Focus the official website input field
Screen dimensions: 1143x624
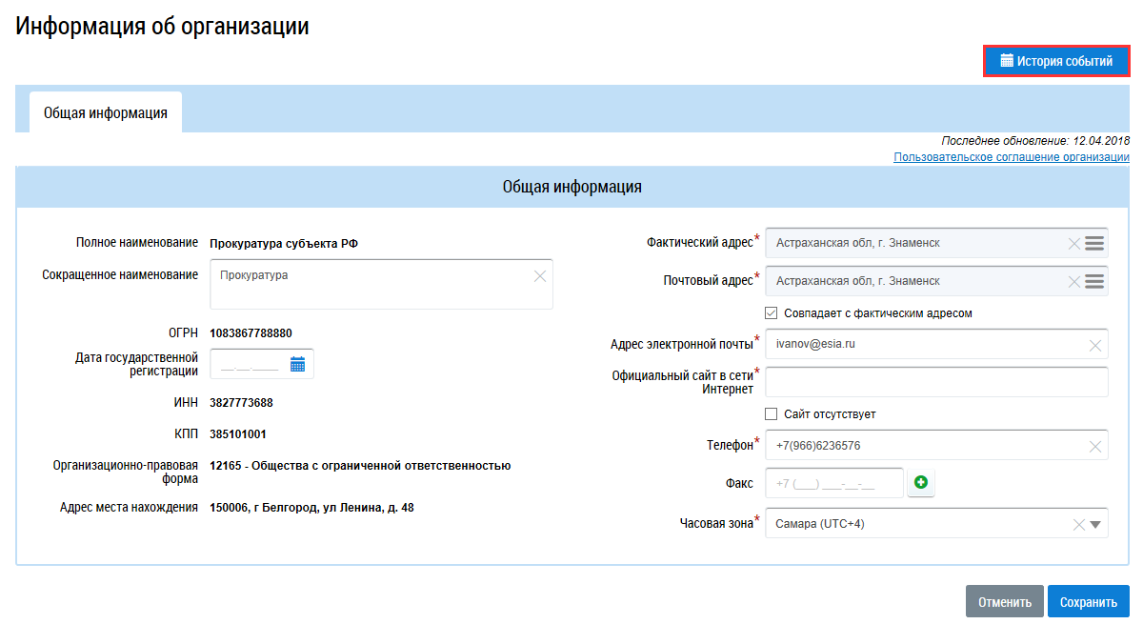tap(936, 382)
